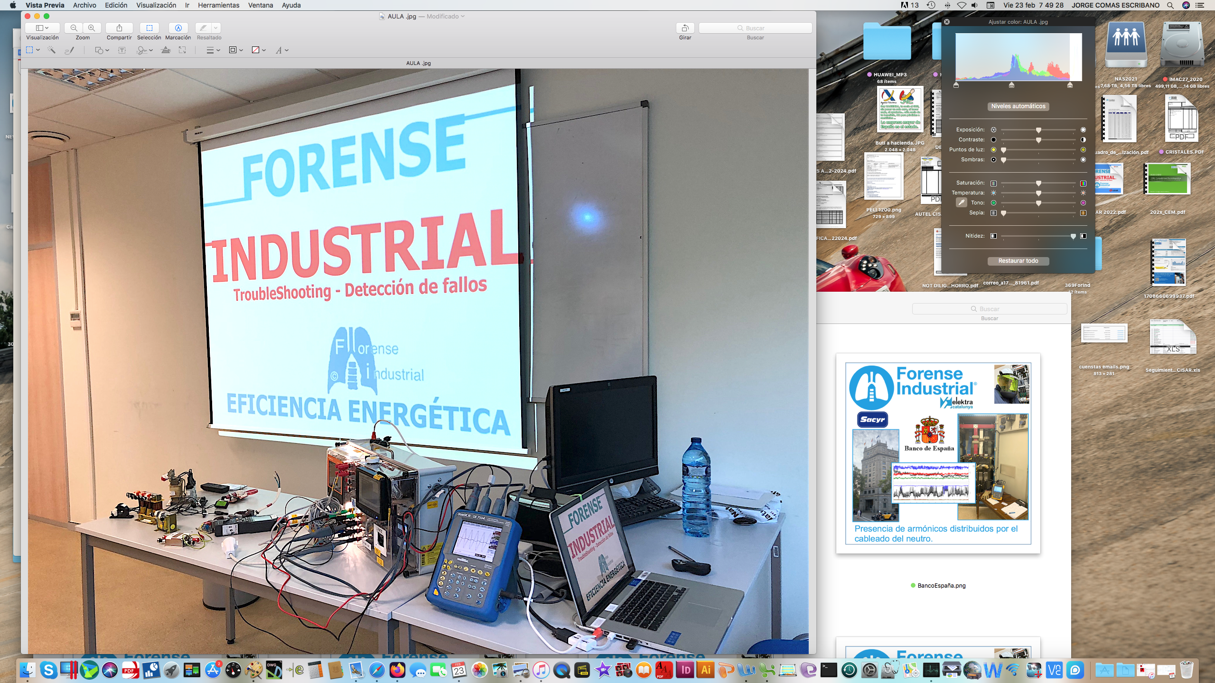Select the Sketch pen tool
Image resolution: width=1215 pixels, height=683 pixels.
click(69, 50)
